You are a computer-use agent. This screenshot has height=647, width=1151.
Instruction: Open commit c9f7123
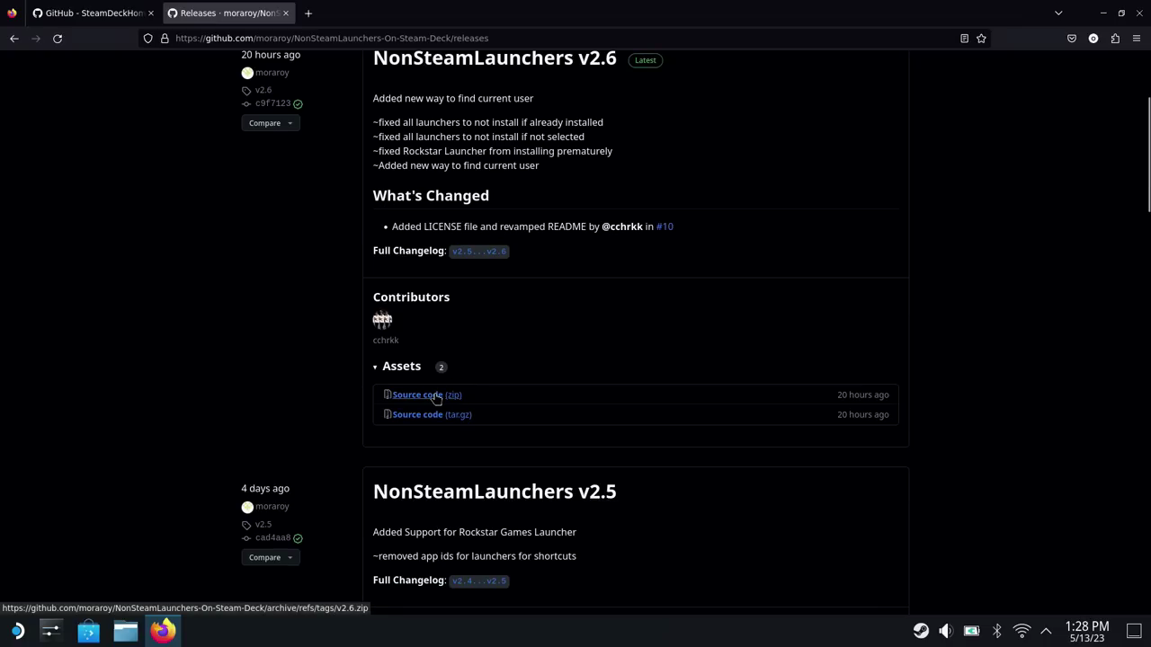(272, 103)
